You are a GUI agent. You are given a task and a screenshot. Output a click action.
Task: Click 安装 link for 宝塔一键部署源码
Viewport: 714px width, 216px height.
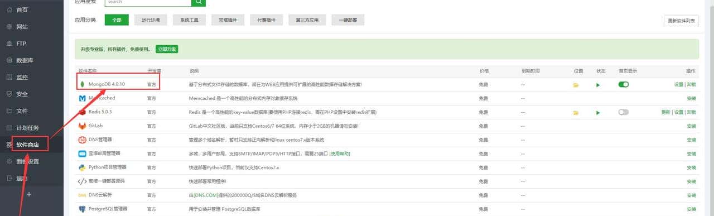pos(692,181)
